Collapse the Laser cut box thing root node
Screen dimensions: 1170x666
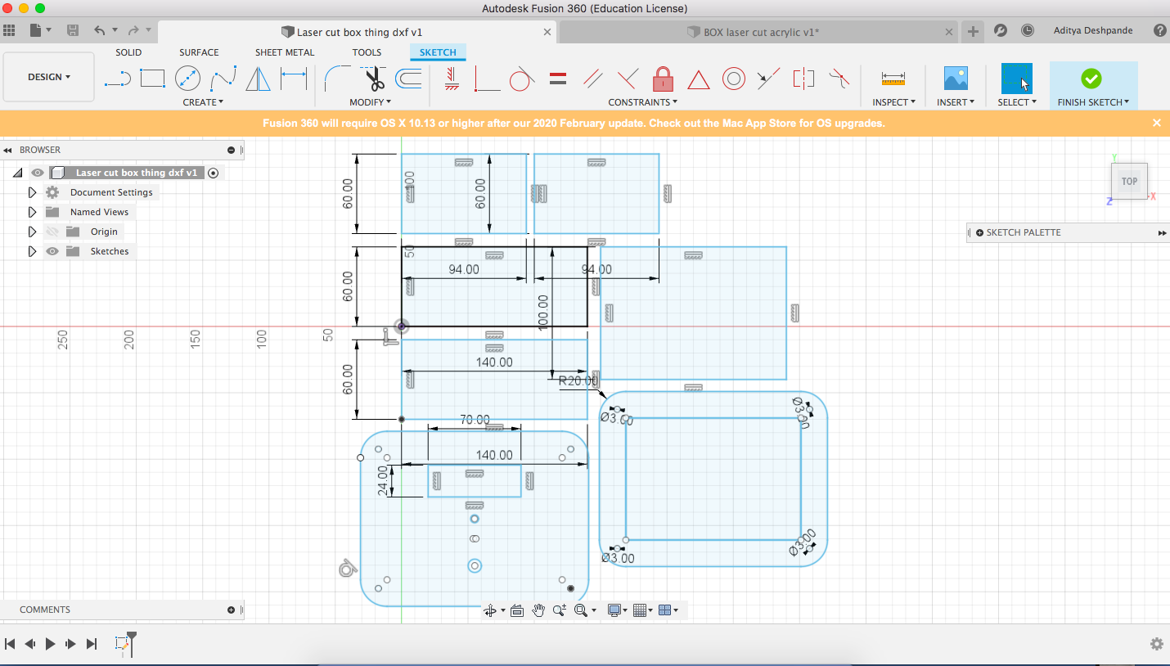pos(17,173)
